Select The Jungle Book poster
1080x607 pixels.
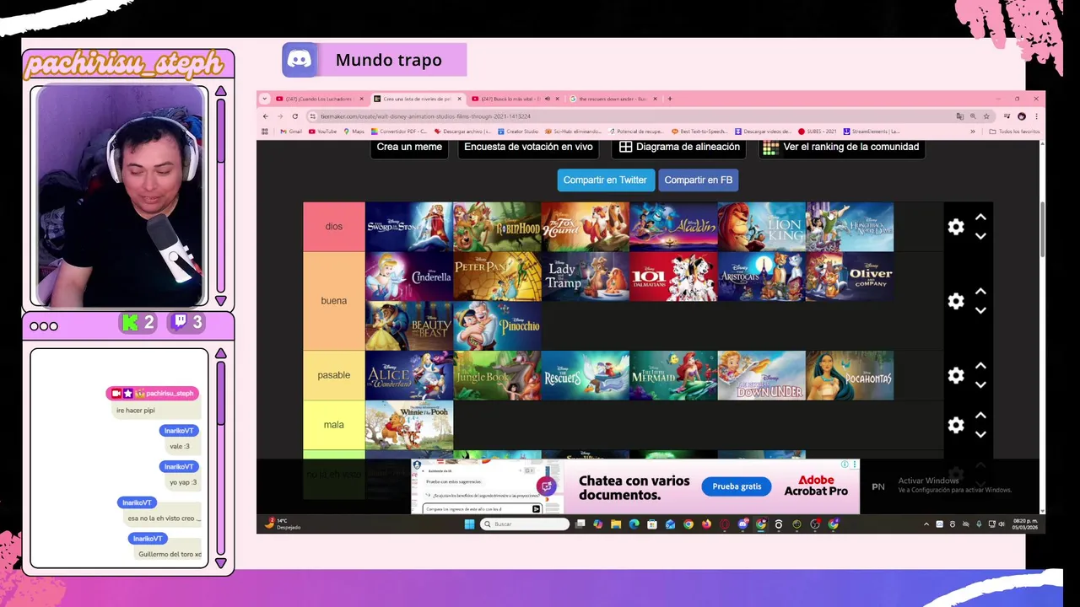[x=497, y=375]
